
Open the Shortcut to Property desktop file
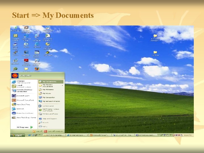pyautogui.click(x=48, y=37)
